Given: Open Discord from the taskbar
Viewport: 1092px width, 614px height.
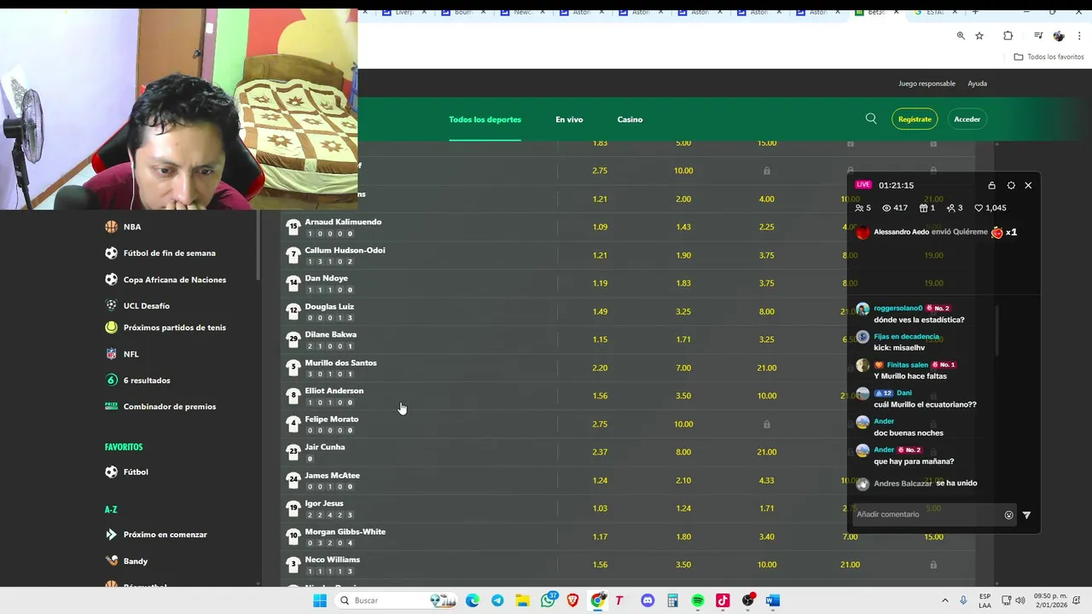Looking at the screenshot, I should click(648, 600).
